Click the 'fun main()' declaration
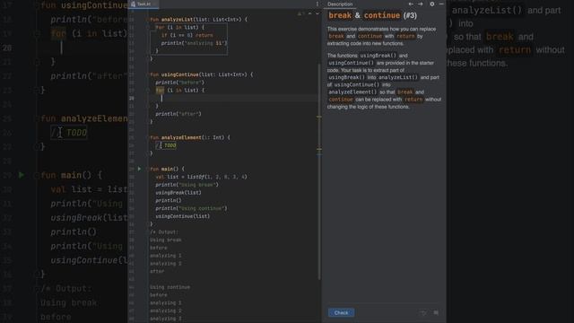The image size is (574, 323). (168, 169)
